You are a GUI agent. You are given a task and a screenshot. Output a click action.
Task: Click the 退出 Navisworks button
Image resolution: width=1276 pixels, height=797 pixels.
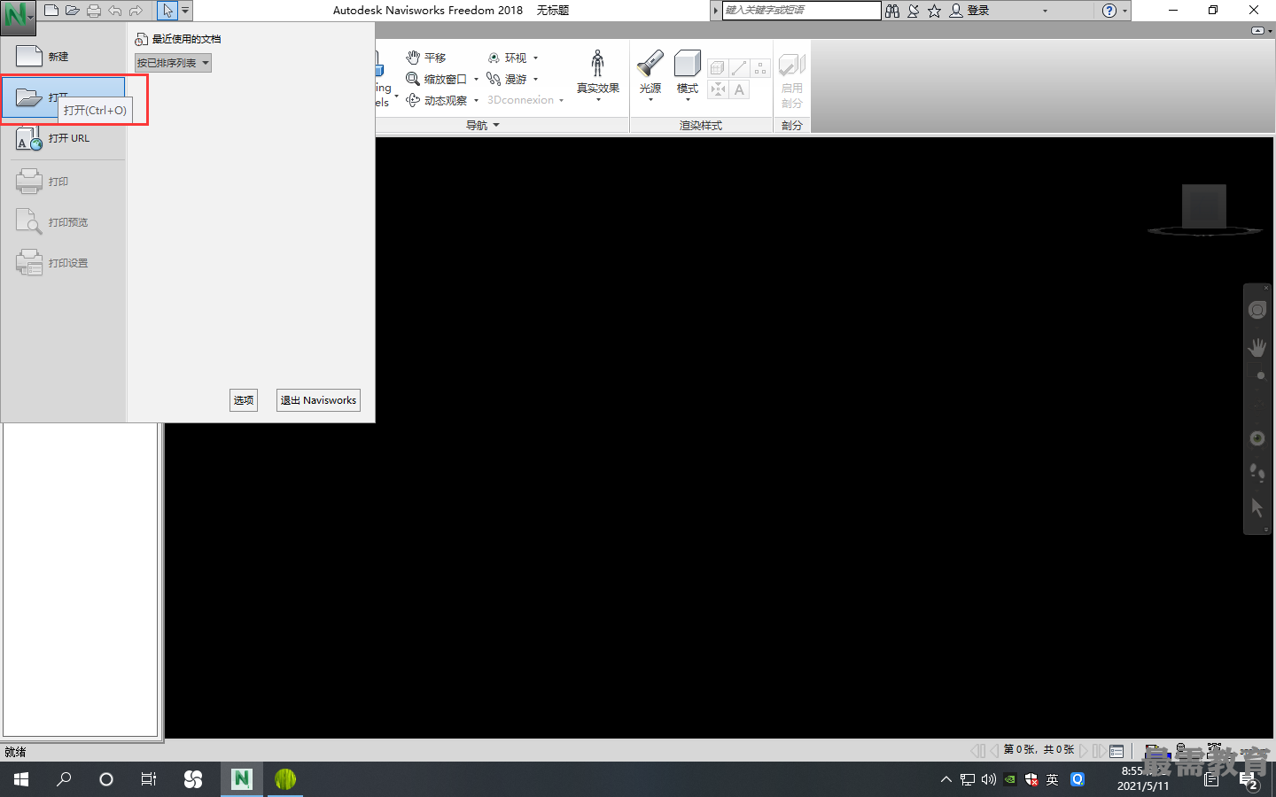tap(318, 400)
